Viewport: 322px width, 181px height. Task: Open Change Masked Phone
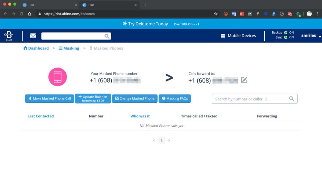click(134, 98)
